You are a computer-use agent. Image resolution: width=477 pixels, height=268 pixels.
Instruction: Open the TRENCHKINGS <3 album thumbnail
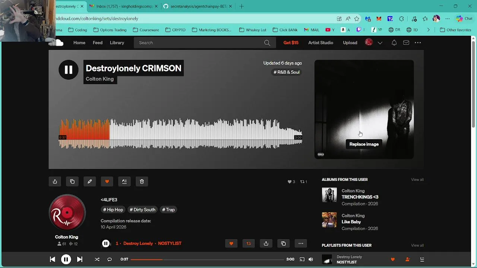329,195
